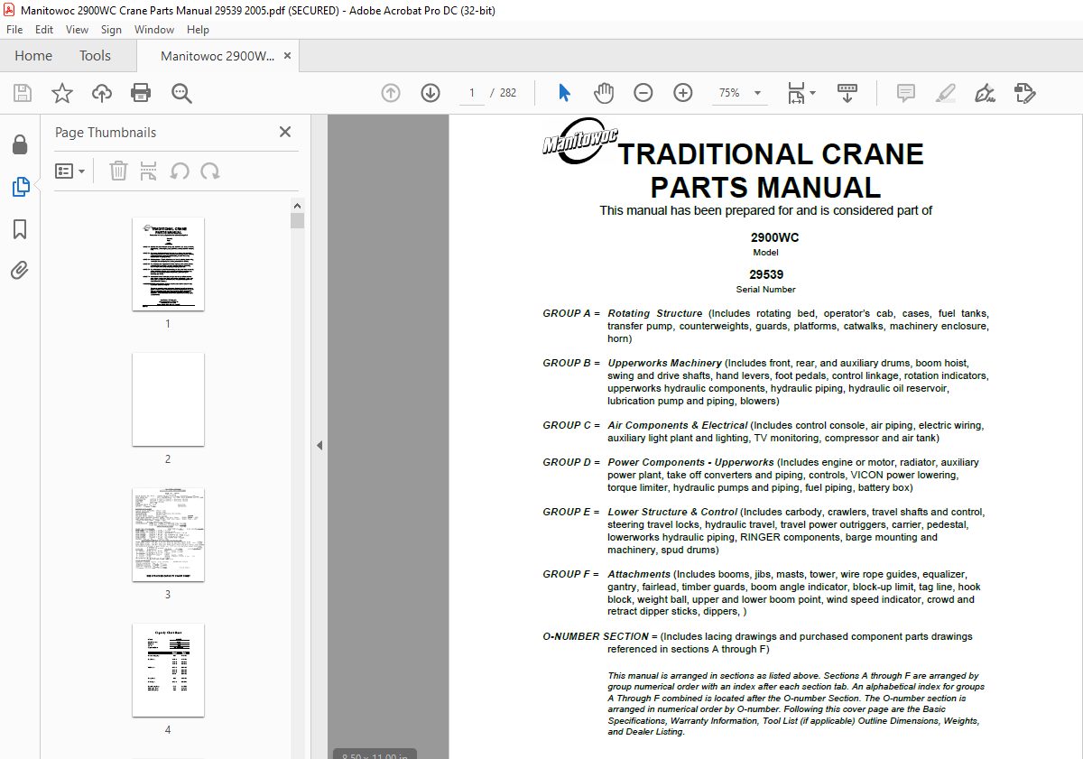Select page 3 thumbnail

click(x=168, y=534)
